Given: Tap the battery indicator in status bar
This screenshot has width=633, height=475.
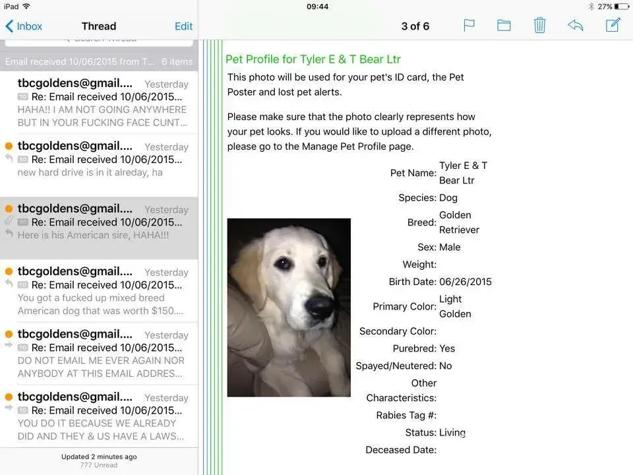Looking at the screenshot, I should [621, 7].
